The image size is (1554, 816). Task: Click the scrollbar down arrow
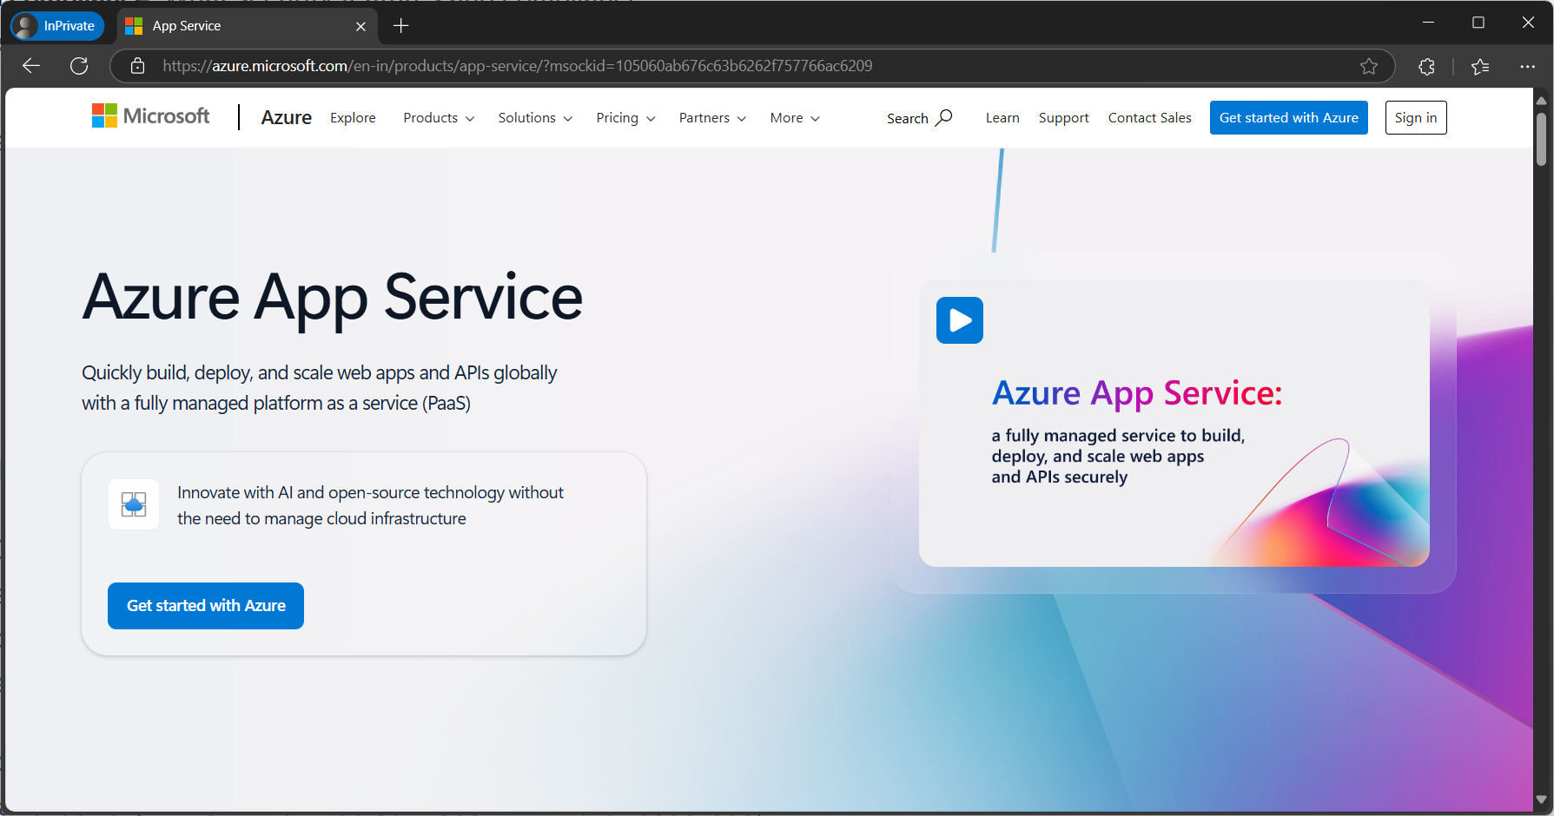click(1542, 800)
